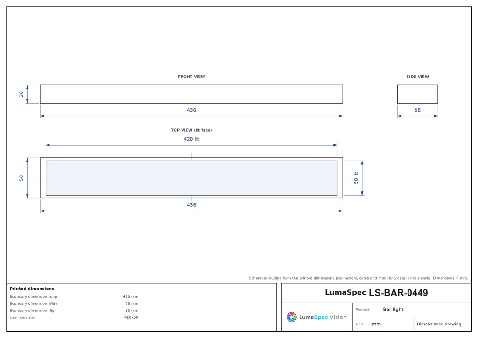Click the 58 dimension left of top view
Image resolution: width=478 pixels, height=338 pixels.
(x=21, y=178)
